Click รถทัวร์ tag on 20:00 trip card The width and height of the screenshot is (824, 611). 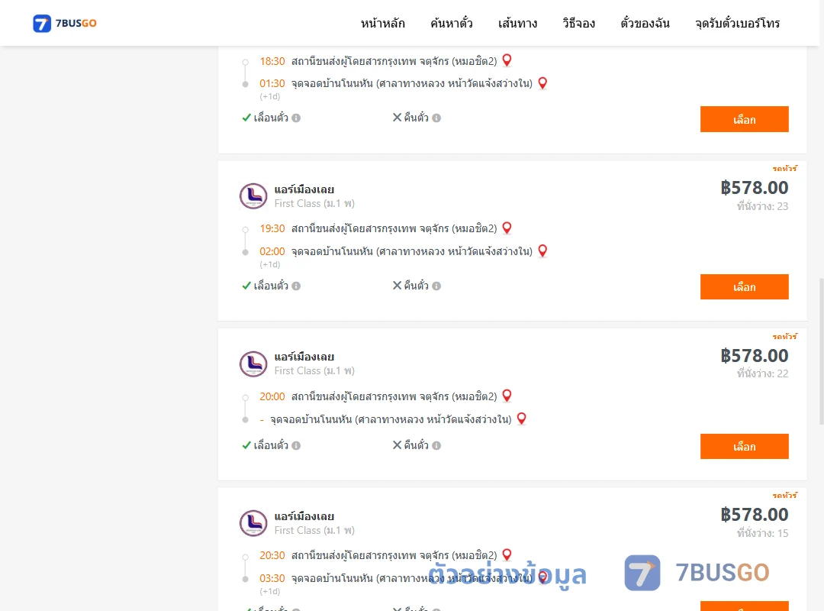pos(784,336)
